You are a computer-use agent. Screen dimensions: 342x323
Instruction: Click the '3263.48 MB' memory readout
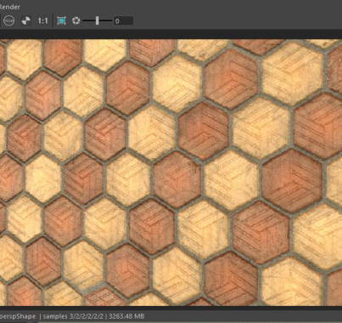(126, 316)
